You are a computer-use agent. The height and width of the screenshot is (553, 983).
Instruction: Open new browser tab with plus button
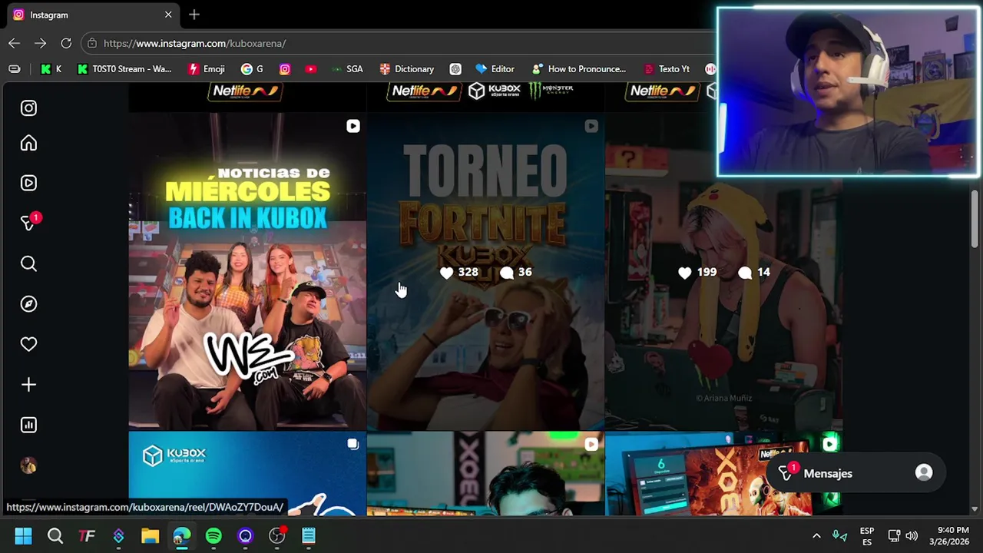[x=194, y=15]
